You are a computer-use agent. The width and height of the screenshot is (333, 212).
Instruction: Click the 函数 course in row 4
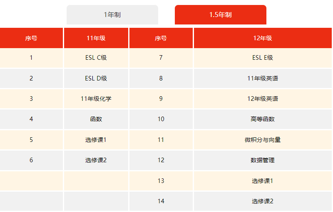[x=96, y=119]
